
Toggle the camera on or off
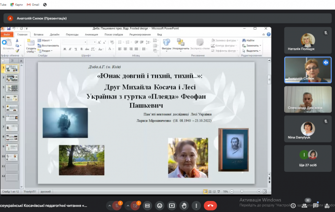coord(134,206)
